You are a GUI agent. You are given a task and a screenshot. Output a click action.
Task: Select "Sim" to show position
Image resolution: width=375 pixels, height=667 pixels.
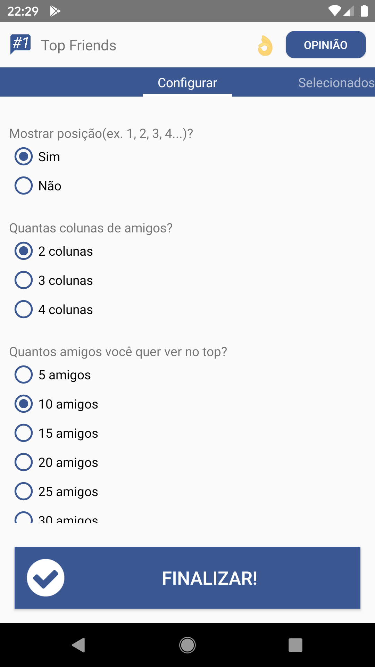[24, 156]
